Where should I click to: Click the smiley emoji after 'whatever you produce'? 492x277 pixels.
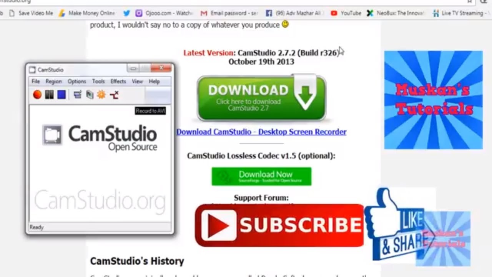coord(285,24)
